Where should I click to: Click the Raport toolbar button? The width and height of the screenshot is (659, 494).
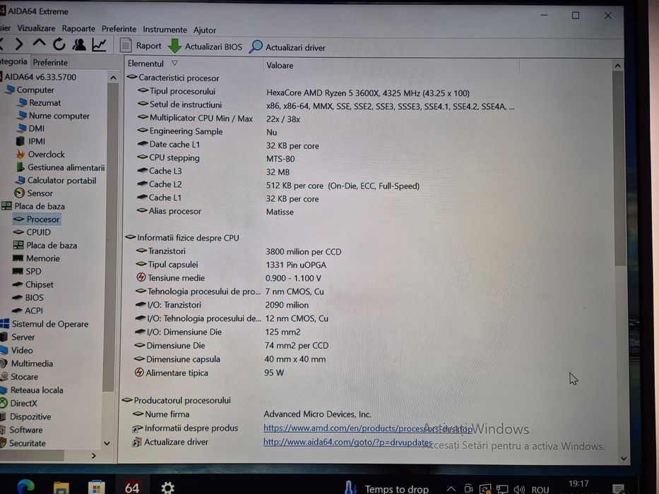pos(141,45)
